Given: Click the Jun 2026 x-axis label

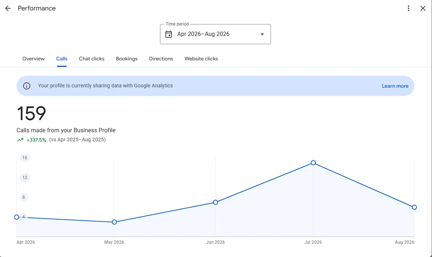Looking at the screenshot, I should 215,242.
